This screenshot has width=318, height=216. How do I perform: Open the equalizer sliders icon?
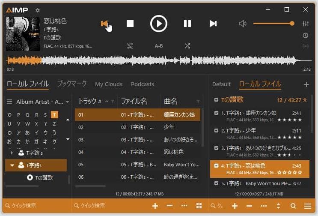306,24
